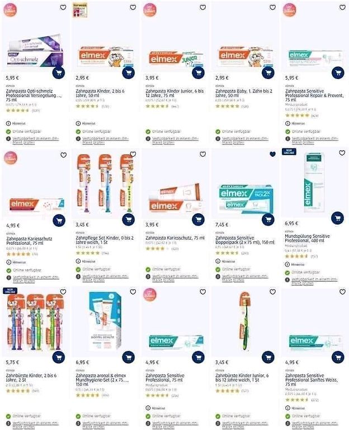The width and height of the screenshot is (349, 430).
Task: Expand Hinweise for Mundspülung Sensitive Professional
Action: (295, 265)
